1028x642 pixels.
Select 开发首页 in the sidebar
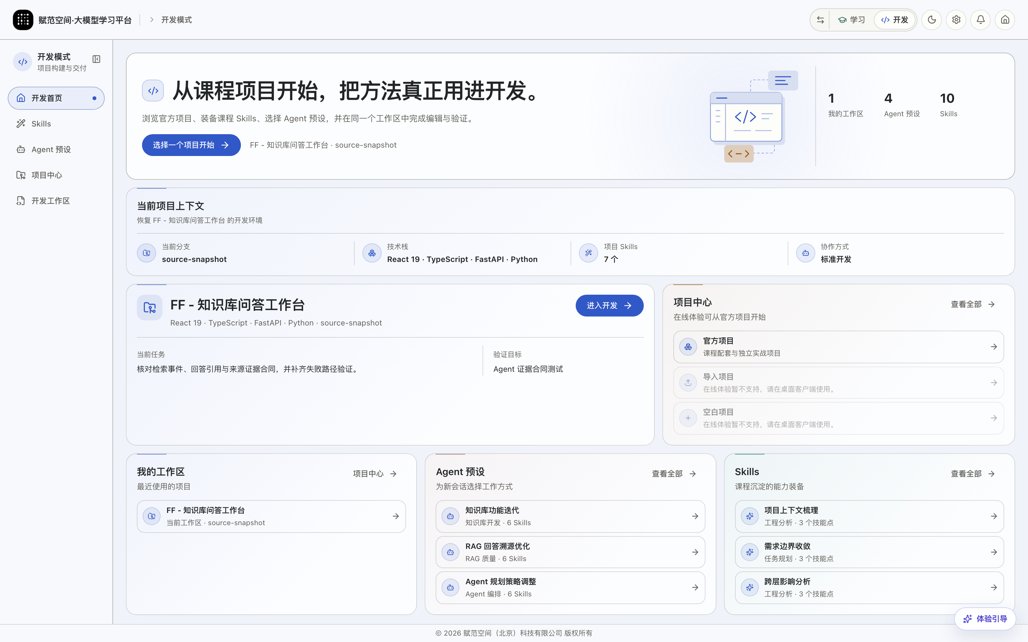pyautogui.click(x=56, y=98)
